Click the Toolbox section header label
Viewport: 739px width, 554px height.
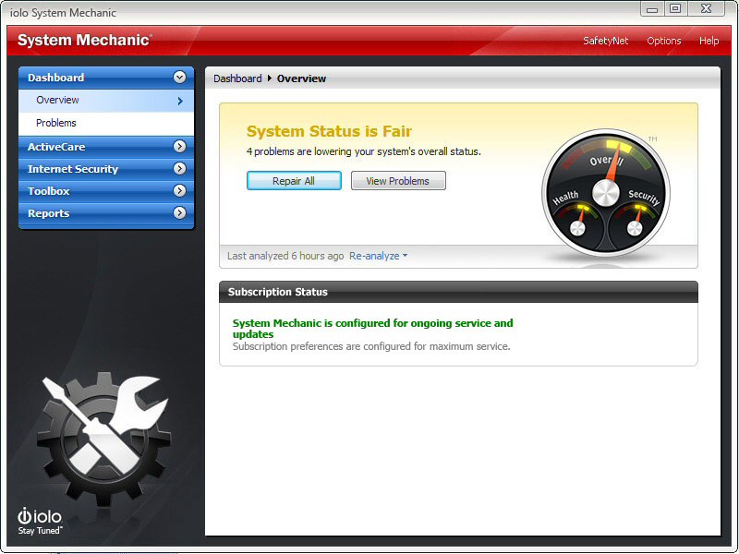point(49,191)
